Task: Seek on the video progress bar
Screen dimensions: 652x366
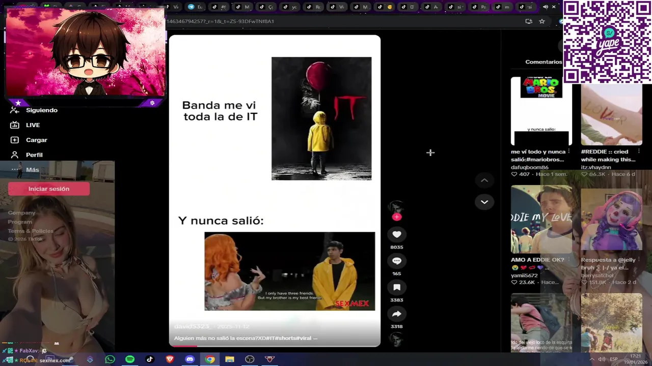Action: coord(275,346)
